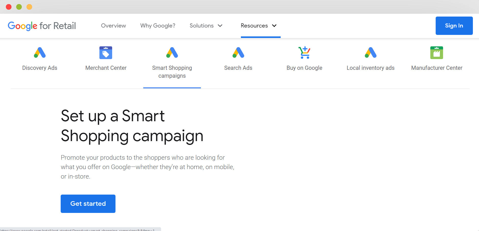Click the green window button
The width and height of the screenshot is (479, 231).
pos(19,7)
